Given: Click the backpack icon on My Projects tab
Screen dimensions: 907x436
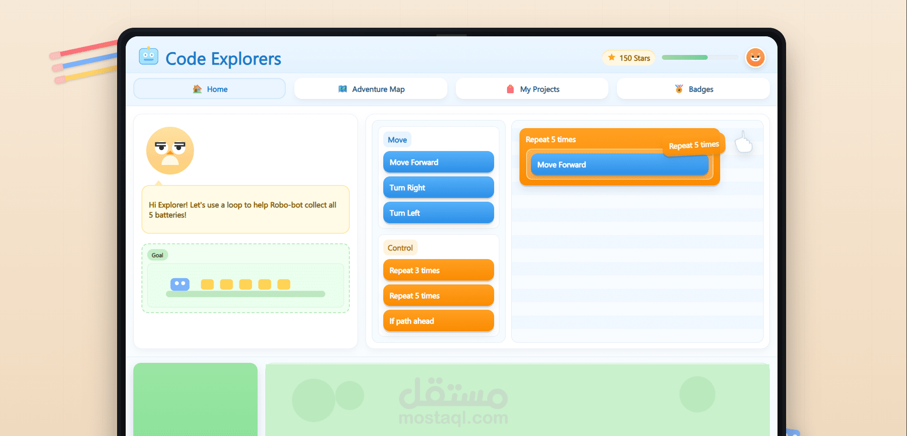Looking at the screenshot, I should pyautogui.click(x=511, y=88).
